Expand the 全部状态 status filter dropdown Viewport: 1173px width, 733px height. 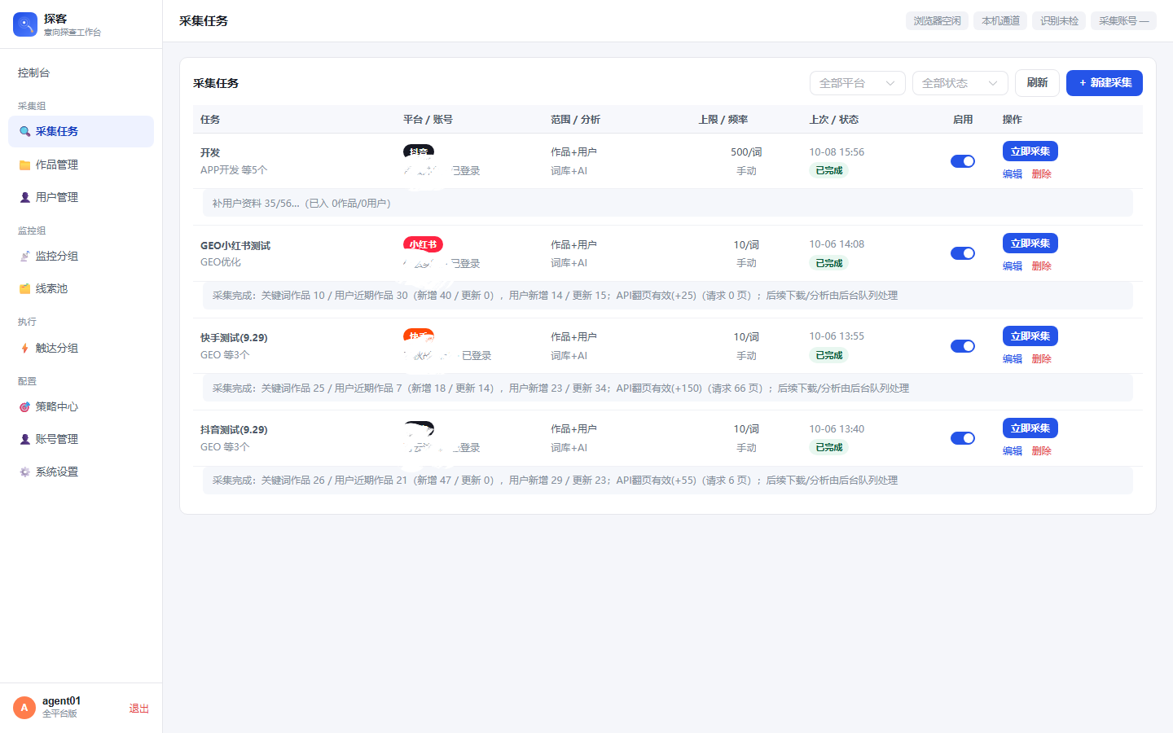960,83
